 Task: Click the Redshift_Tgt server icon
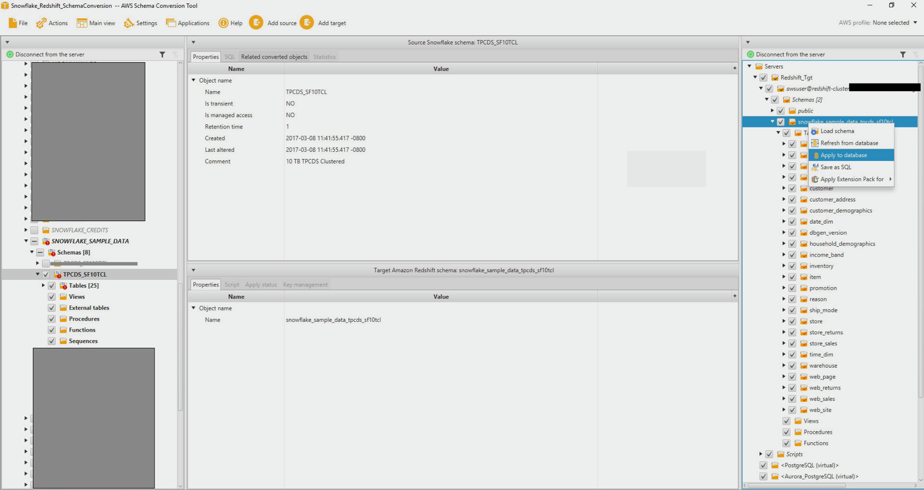click(775, 78)
